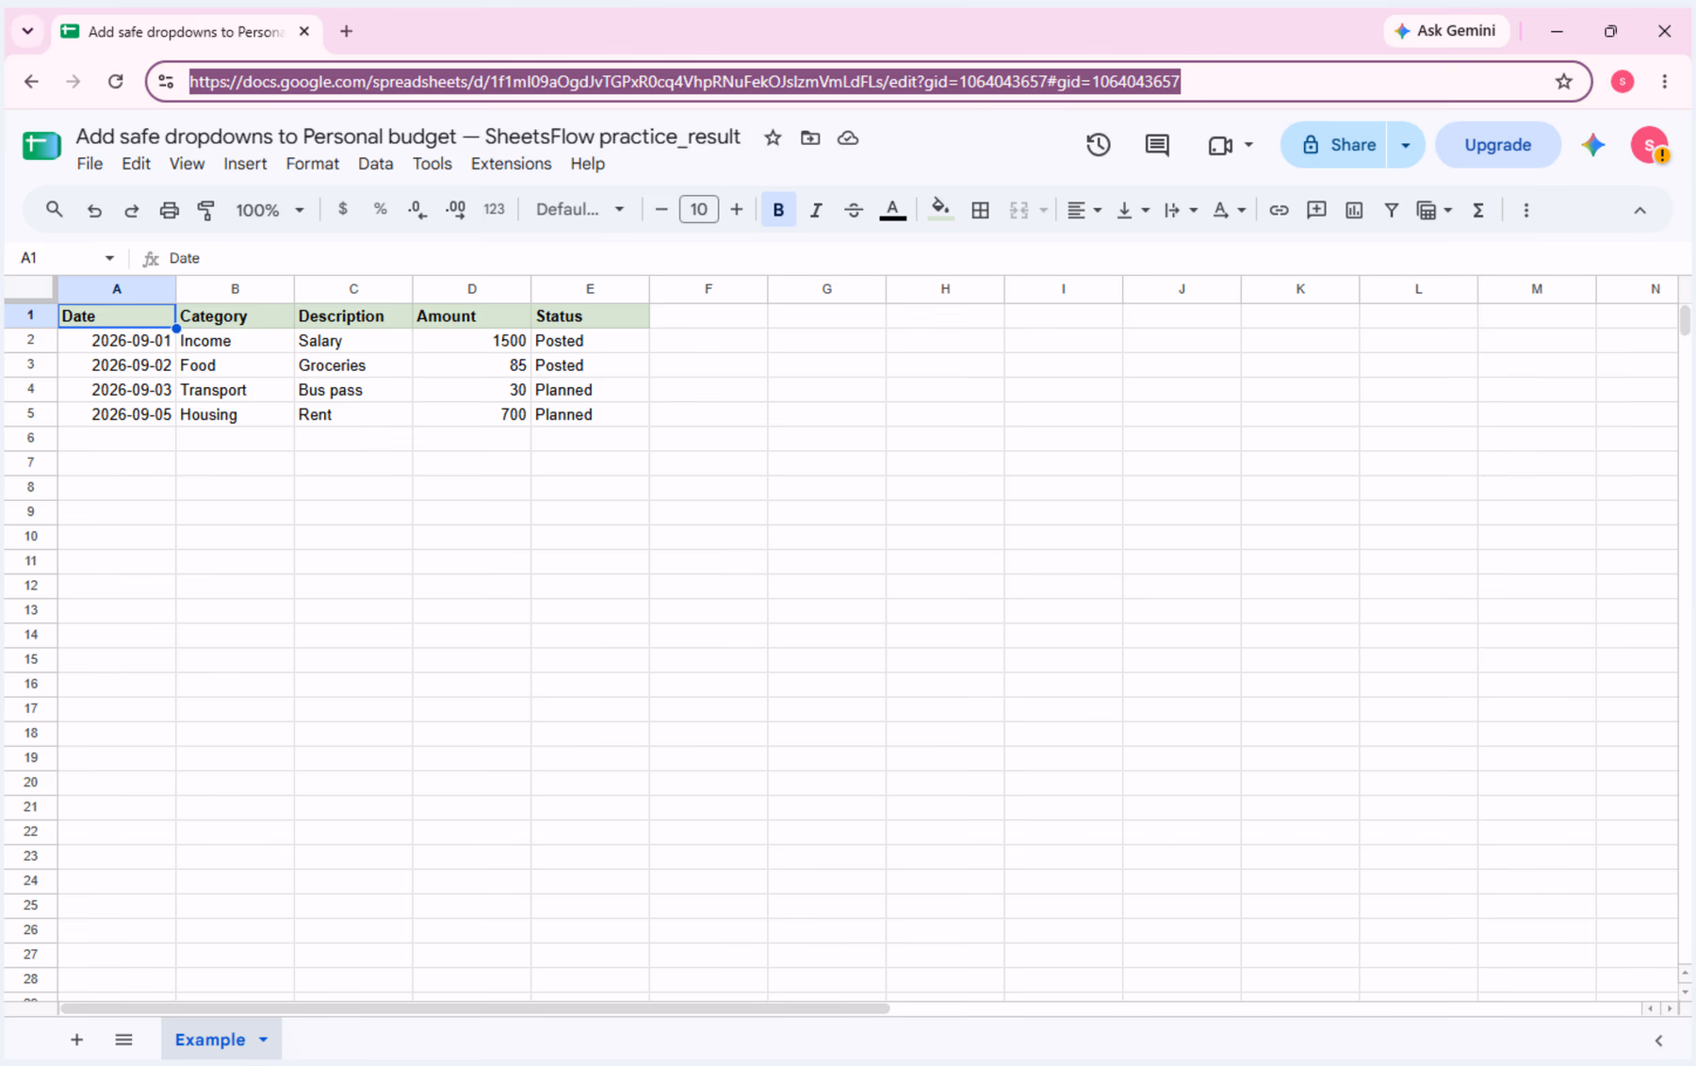Click the search menus magnifier icon
This screenshot has width=1696, height=1066.
click(54, 210)
